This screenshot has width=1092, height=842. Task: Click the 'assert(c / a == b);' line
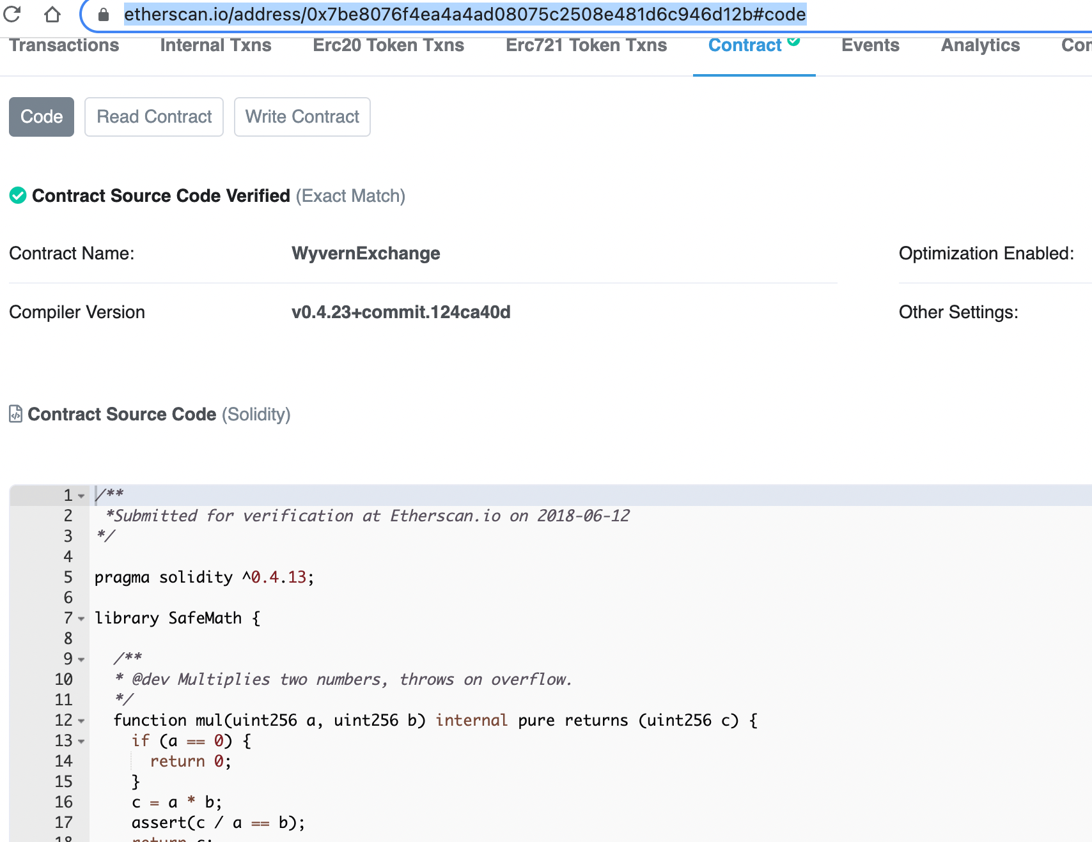[219, 823]
